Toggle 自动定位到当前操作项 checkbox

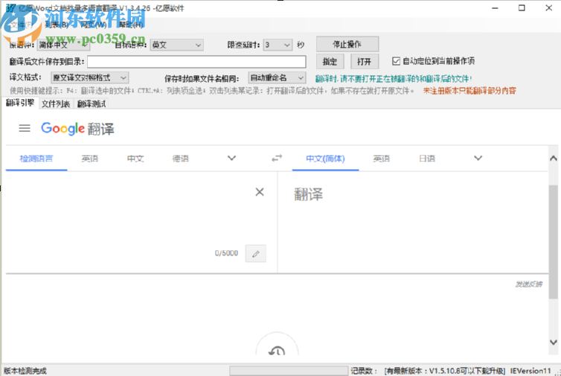pos(396,61)
